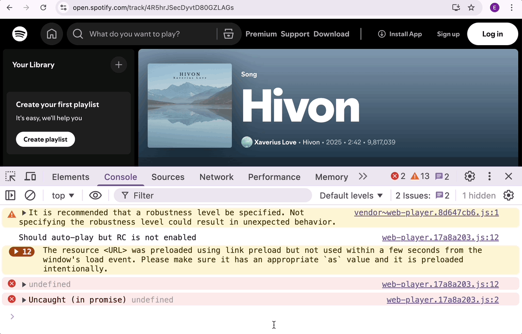The image size is (522, 334).
Task: Open vendor~web-player.8d647cb6.js:1 source link
Action: point(427,213)
